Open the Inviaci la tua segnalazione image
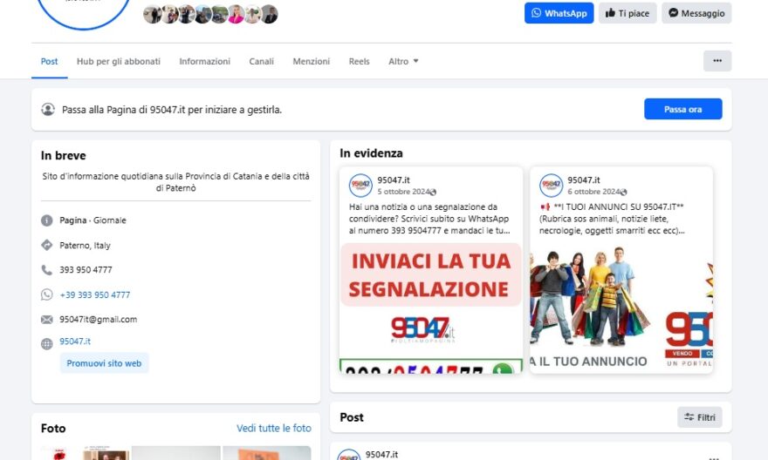 point(431,308)
